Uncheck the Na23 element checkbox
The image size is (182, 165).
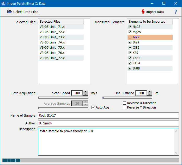point(130,27)
